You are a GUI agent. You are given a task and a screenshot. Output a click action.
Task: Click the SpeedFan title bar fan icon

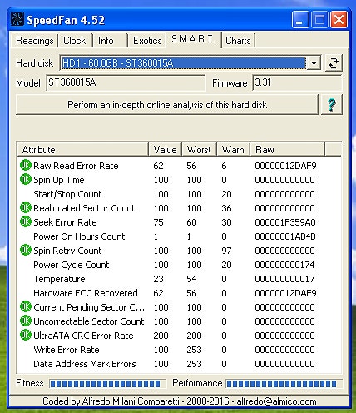17,19
